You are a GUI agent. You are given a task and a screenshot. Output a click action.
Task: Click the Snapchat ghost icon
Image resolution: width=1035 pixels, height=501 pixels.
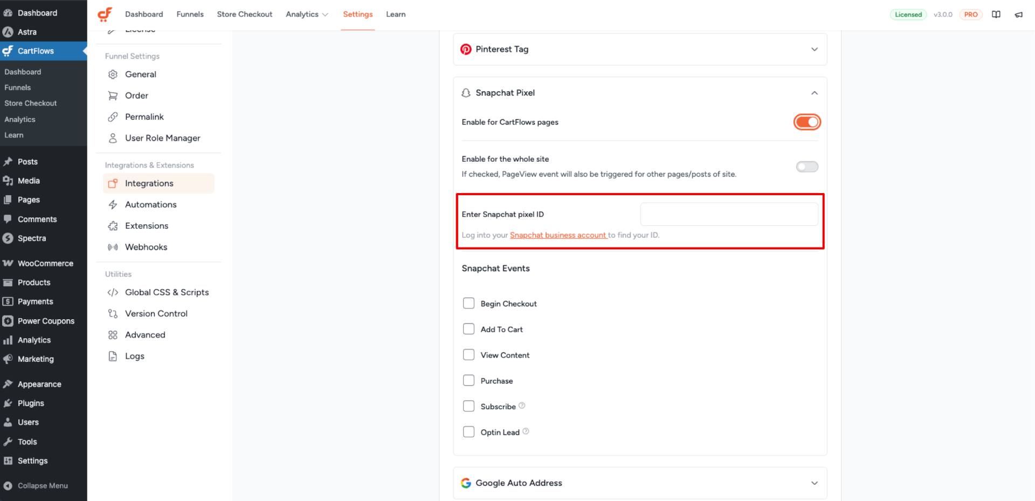pyautogui.click(x=466, y=93)
